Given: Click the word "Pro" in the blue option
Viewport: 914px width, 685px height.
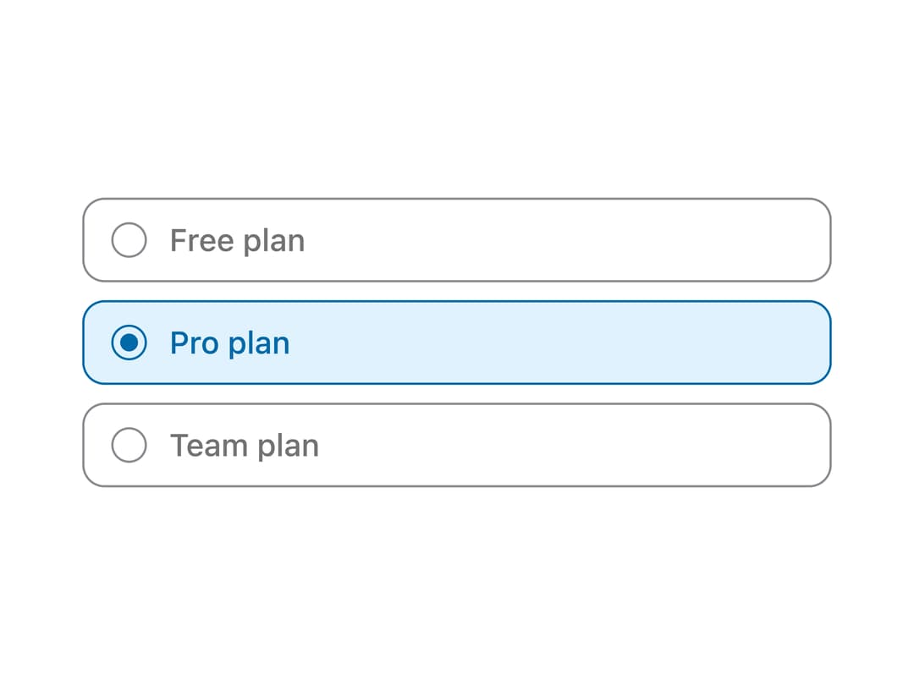Looking at the screenshot, I should 195,342.
